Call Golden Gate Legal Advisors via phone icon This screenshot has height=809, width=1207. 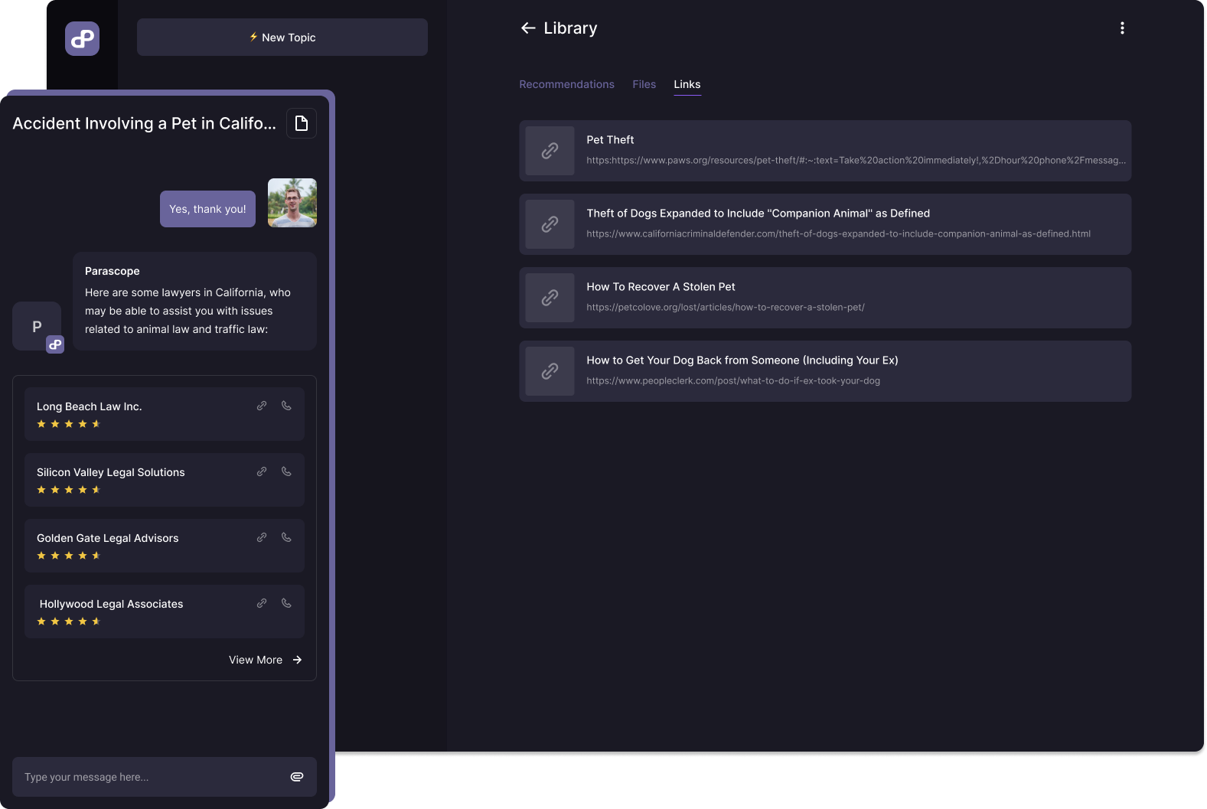click(x=286, y=537)
